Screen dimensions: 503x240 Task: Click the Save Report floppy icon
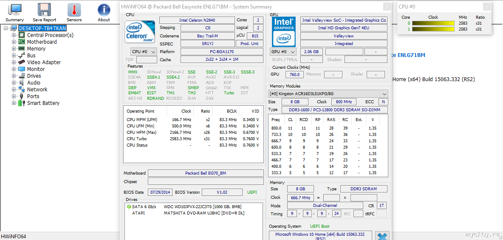click(x=44, y=10)
